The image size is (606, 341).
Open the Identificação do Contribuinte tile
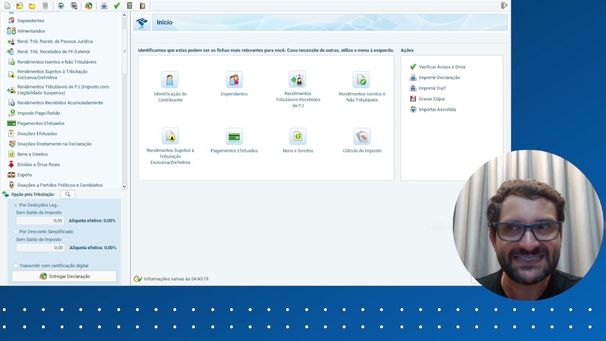click(x=170, y=87)
